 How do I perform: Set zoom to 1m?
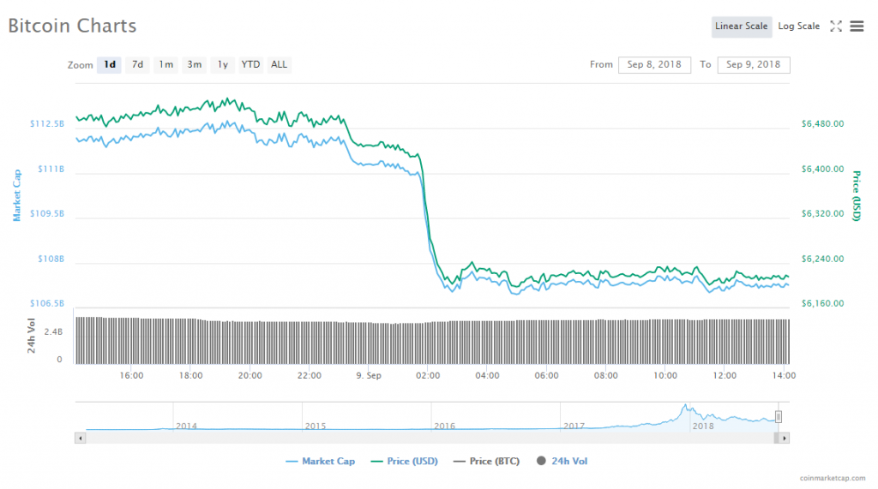click(165, 65)
